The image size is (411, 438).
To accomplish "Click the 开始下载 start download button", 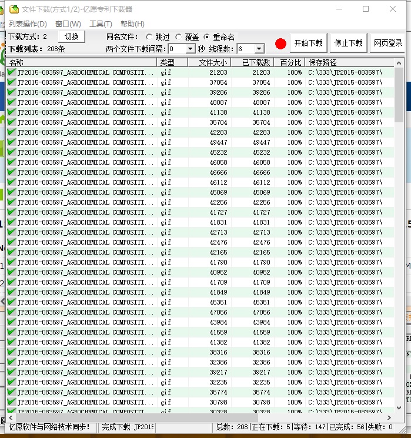I will click(x=309, y=43).
